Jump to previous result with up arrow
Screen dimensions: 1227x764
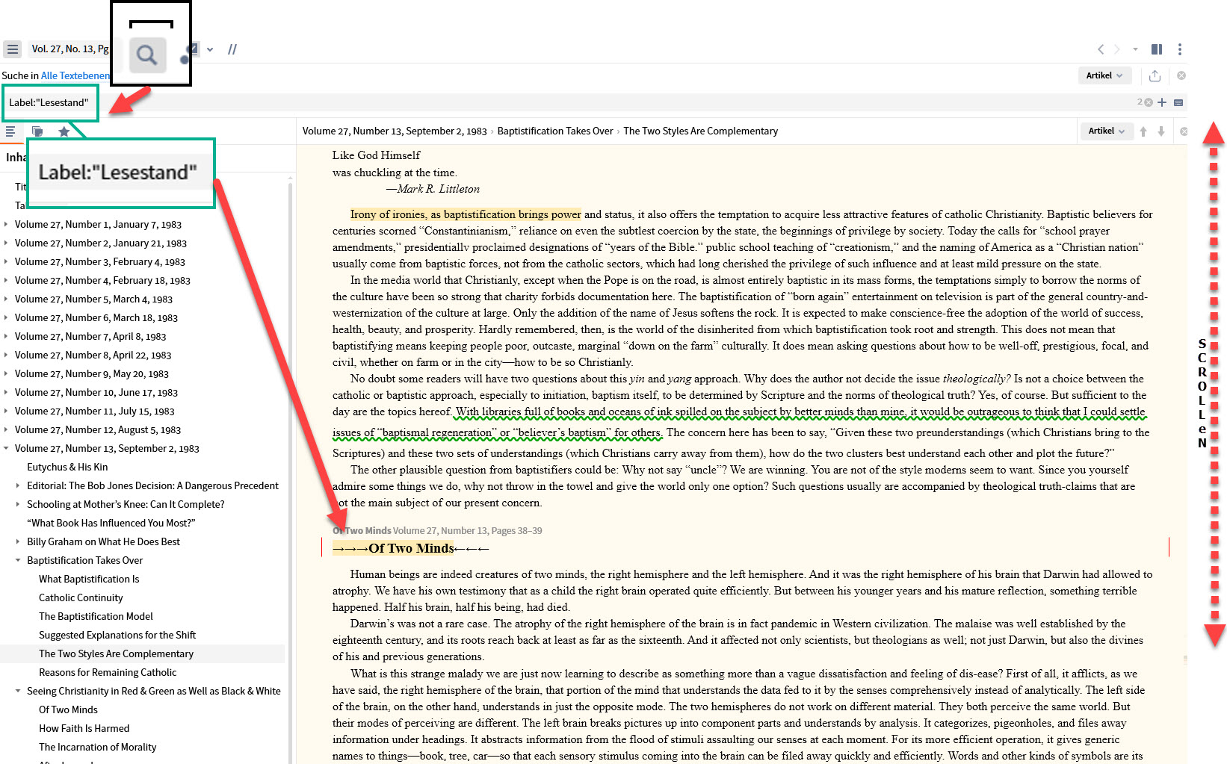1143,131
